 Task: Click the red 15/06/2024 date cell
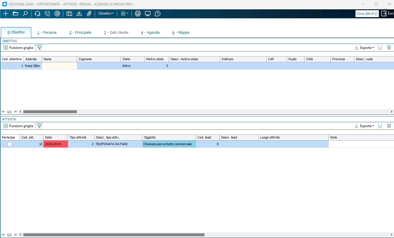click(x=56, y=144)
